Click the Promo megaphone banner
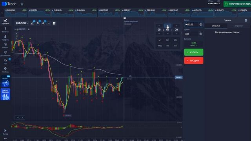The height and width of the screenshot is (141, 251). tap(5, 81)
